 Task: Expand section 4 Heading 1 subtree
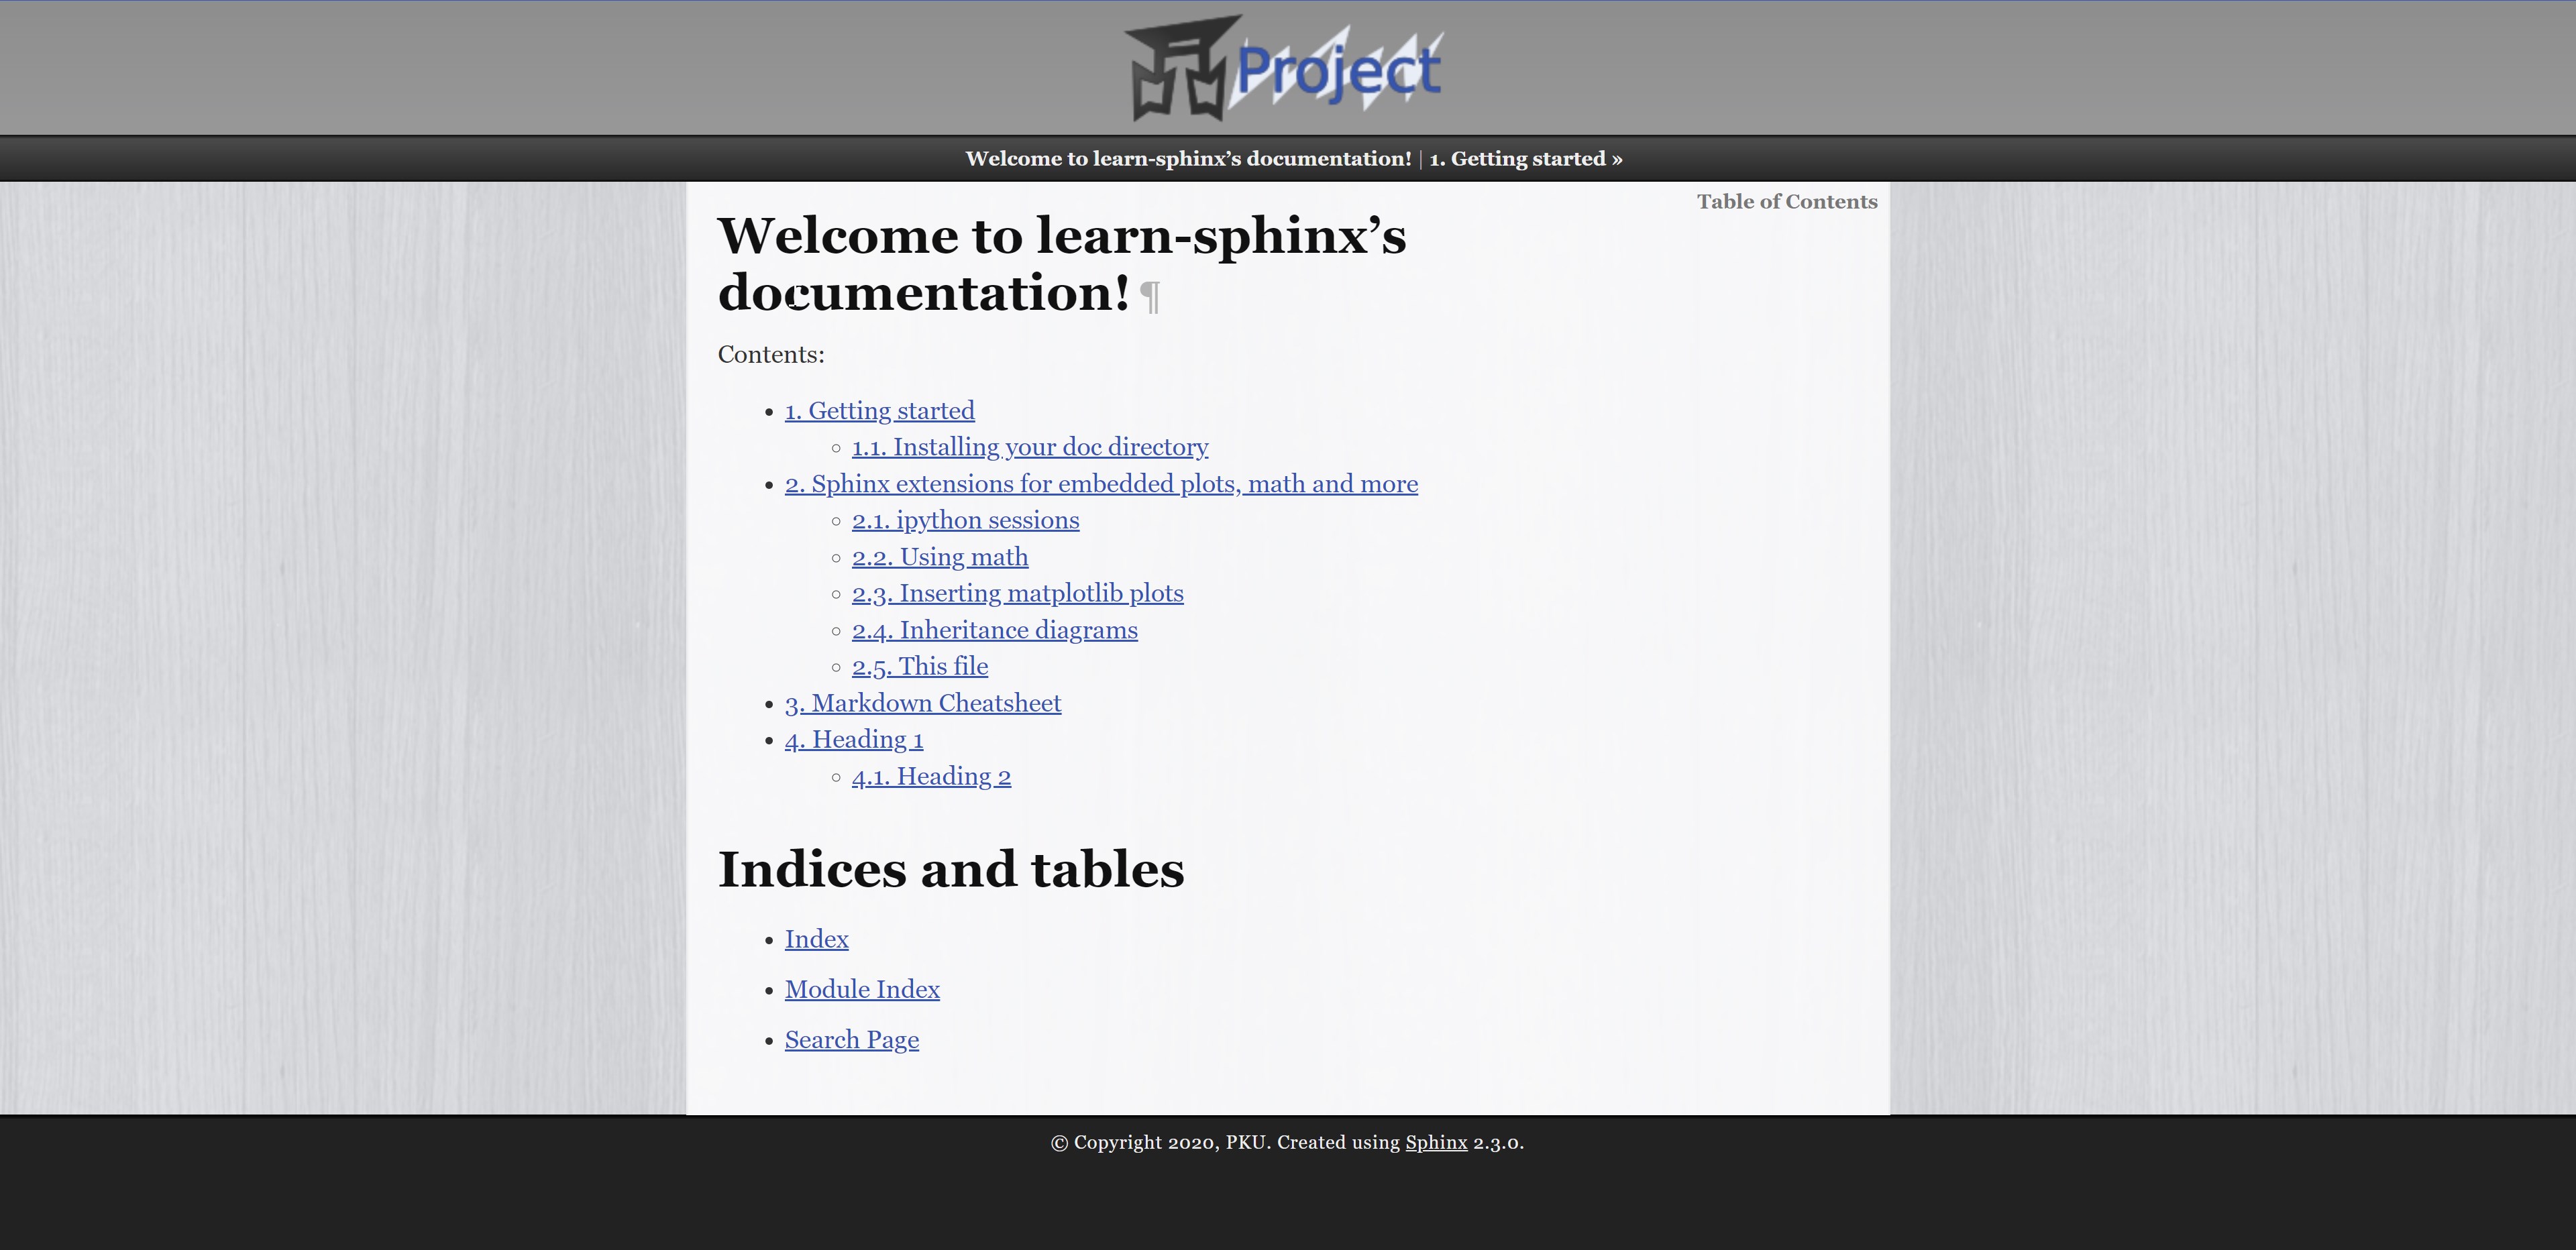(x=854, y=739)
